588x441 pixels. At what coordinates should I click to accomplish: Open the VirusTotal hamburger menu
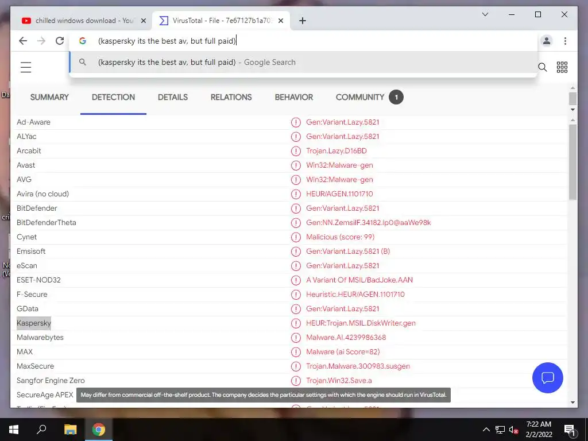tap(26, 67)
